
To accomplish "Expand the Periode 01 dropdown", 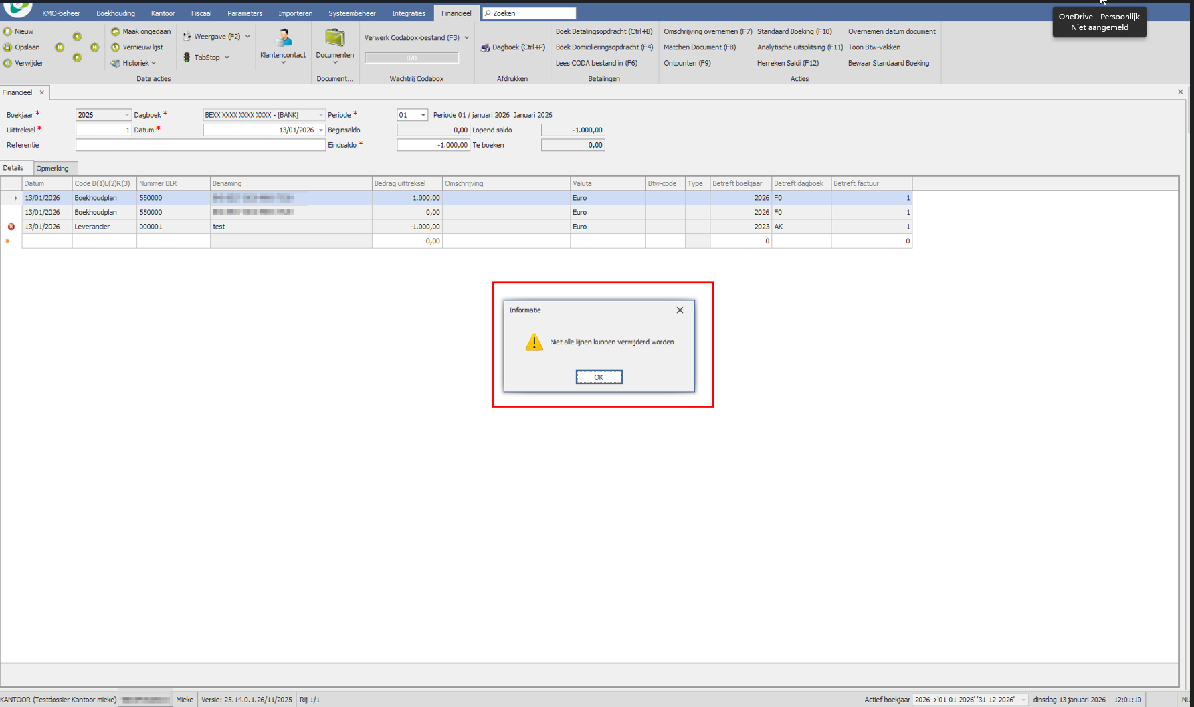I will click(x=423, y=115).
